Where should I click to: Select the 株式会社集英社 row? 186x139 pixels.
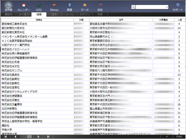93,75
